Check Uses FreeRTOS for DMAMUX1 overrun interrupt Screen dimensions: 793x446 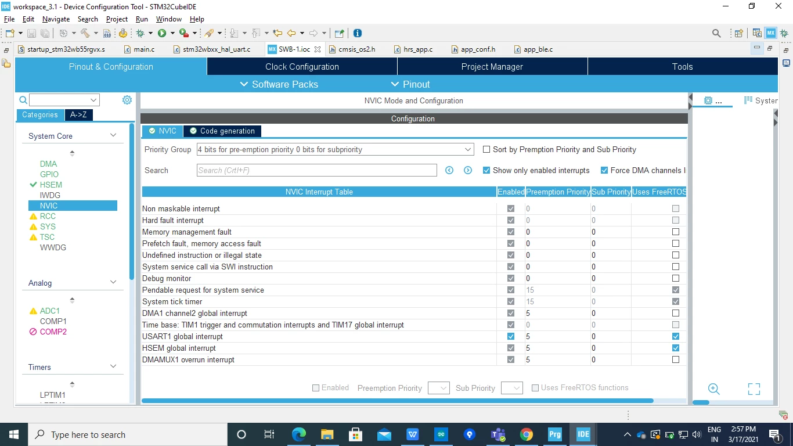pos(676,359)
